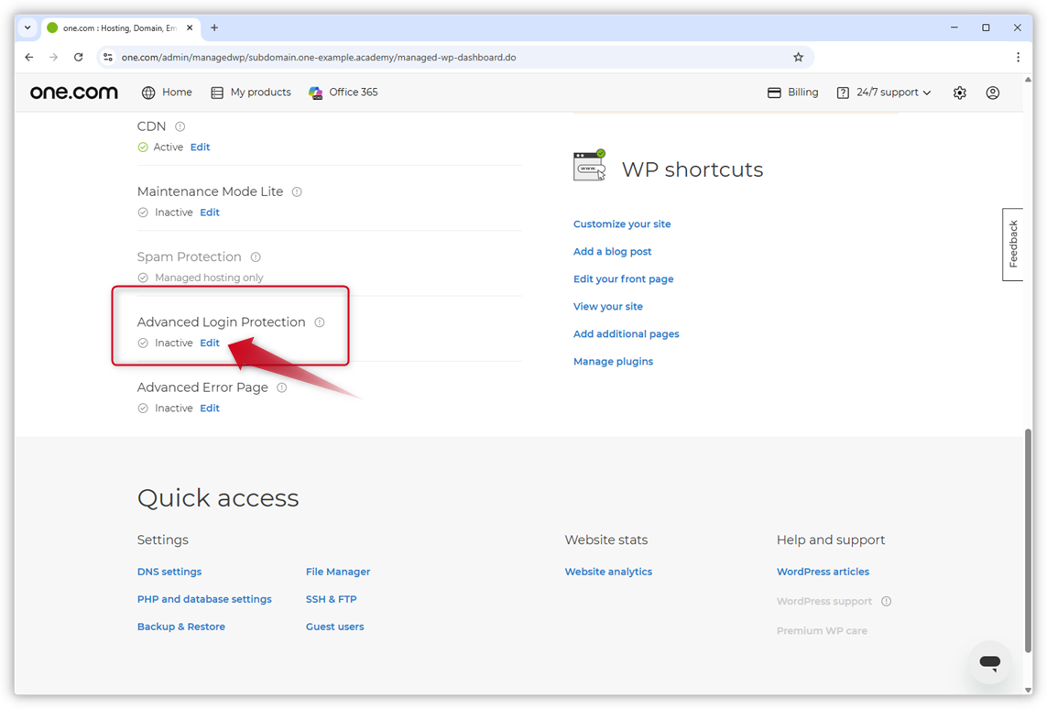The width and height of the screenshot is (1047, 709).
Task: Open DNS settings link
Action: (169, 573)
